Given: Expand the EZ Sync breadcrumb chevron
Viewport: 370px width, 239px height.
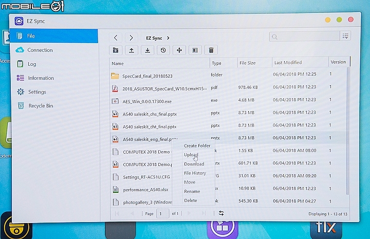Looking at the screenshot, I should point(168,38).
